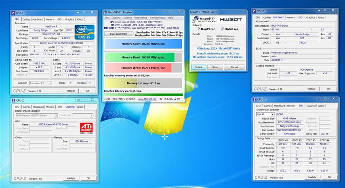Click the BIOS Brand American Megatrends Inc. value

303,53
